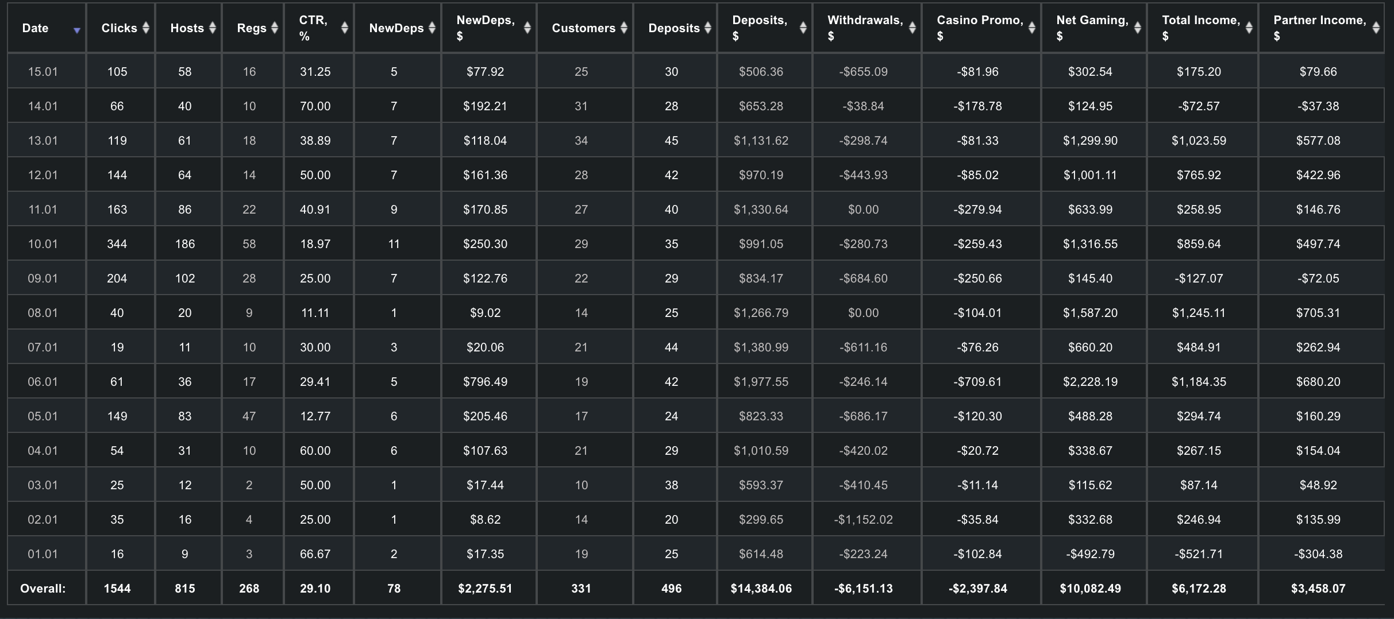Click the sort arrows icon beside Hosts
The height and width of the screenshot is (619, 1394).
pos(213,28)
